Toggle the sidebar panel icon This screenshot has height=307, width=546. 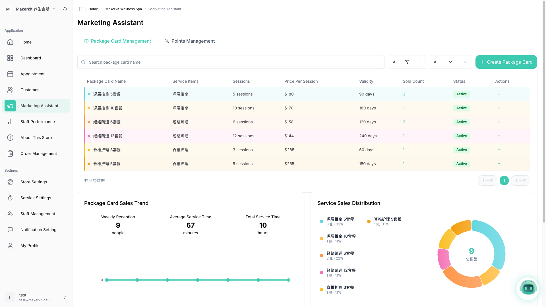pyautogui.click(x=80, y=9)
